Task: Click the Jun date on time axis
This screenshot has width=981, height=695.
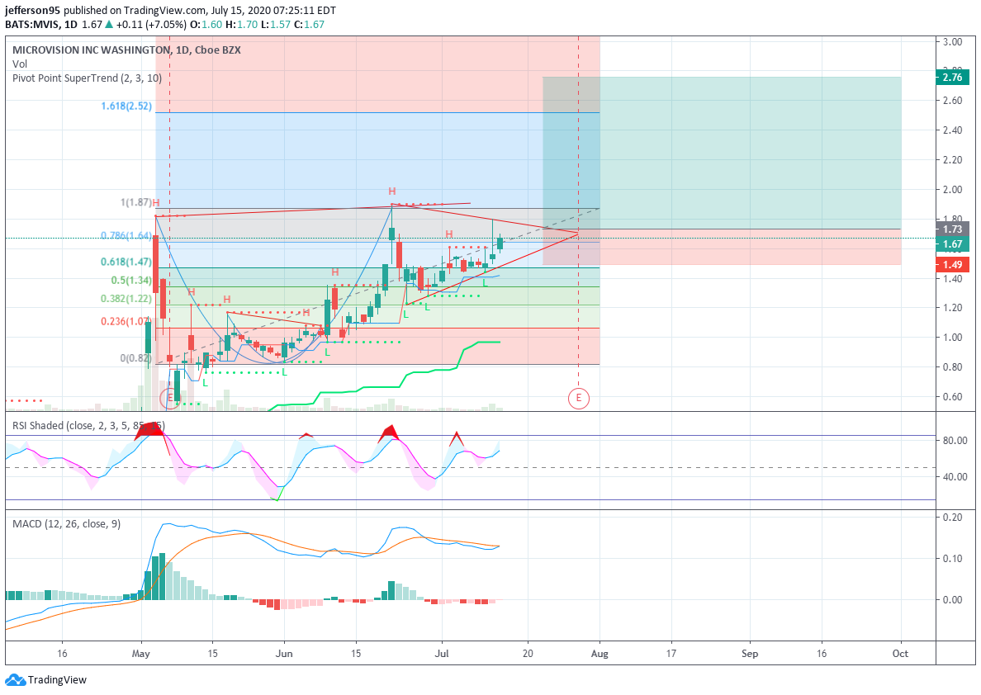Action: click(284, 654)
